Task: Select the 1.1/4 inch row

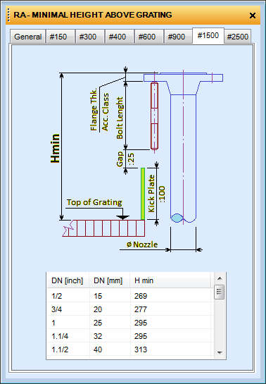Action: 130,336
